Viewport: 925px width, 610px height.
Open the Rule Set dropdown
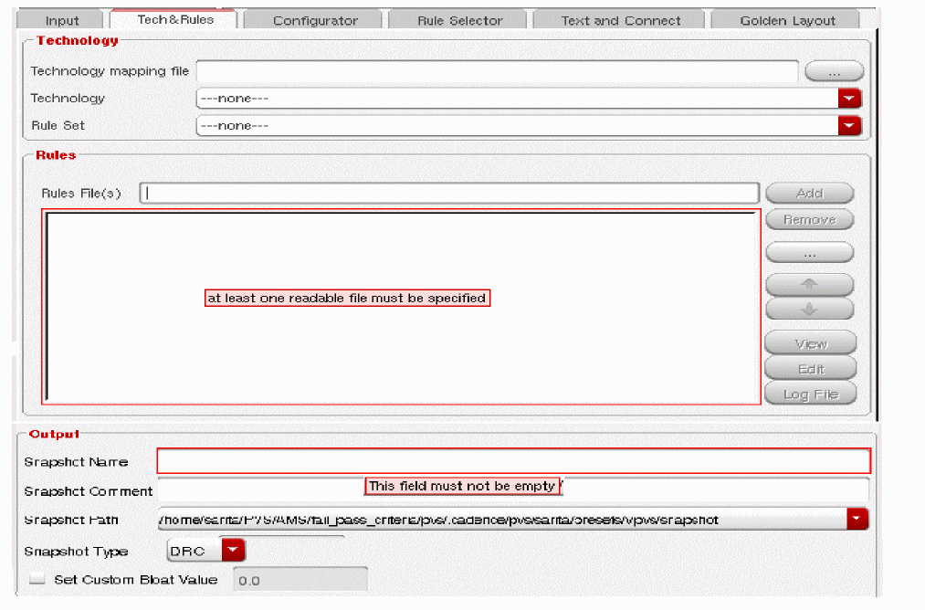pyautogui.click(x=849, y=126)
